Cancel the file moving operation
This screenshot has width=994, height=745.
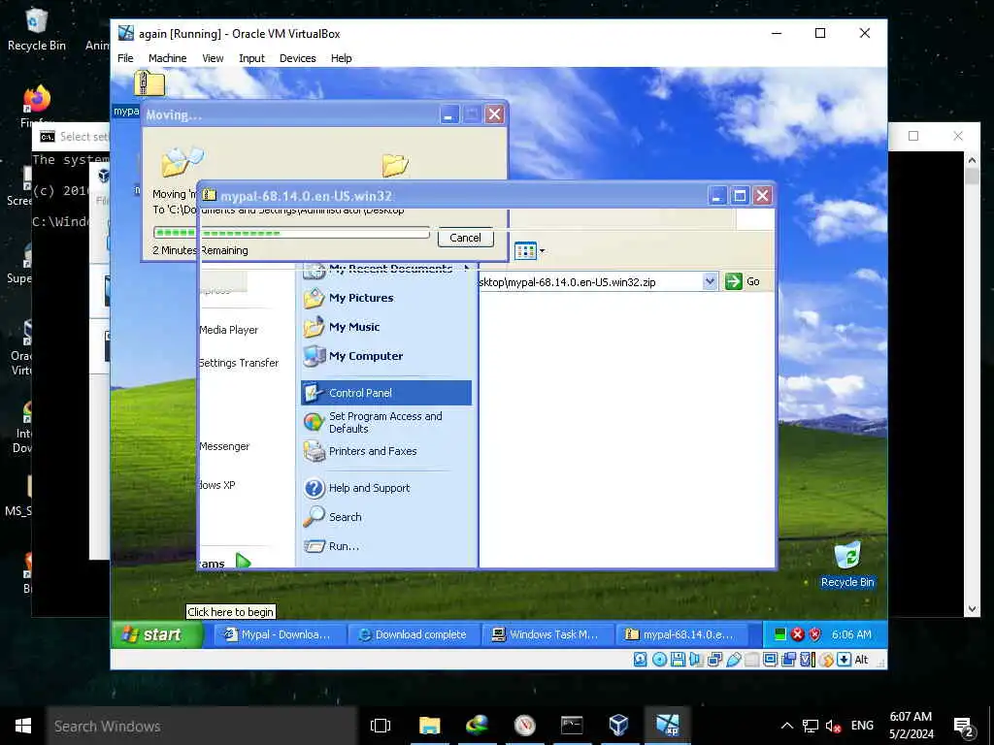[x=465, y=238]
